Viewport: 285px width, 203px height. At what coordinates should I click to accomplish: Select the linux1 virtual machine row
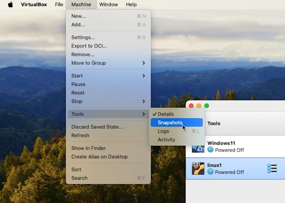[x=235, y=169]
